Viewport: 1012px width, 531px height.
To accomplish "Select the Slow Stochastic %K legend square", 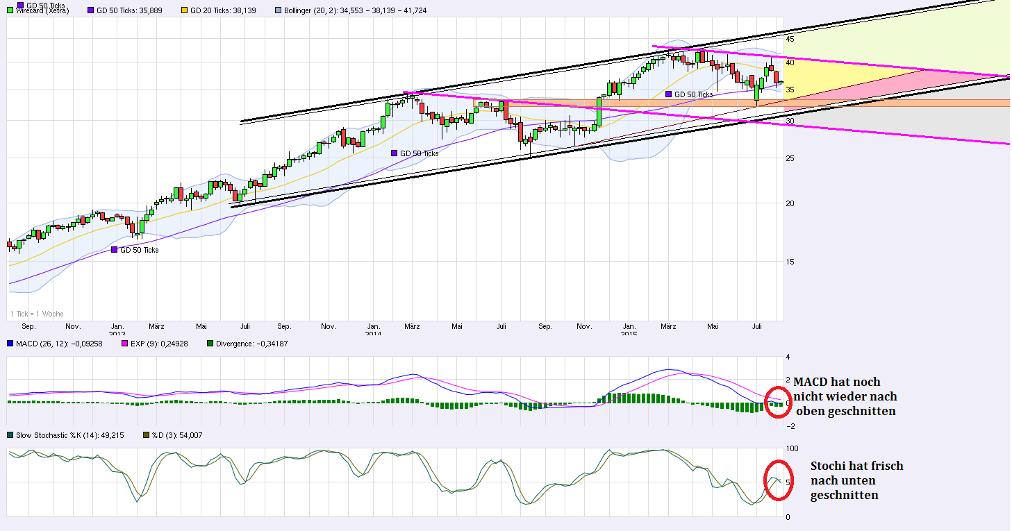I will [10, 434].
